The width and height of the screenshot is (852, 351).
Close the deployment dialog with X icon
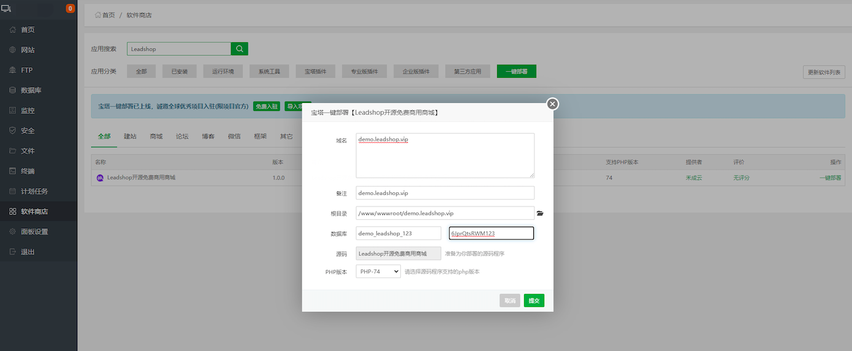click(552, 104)
